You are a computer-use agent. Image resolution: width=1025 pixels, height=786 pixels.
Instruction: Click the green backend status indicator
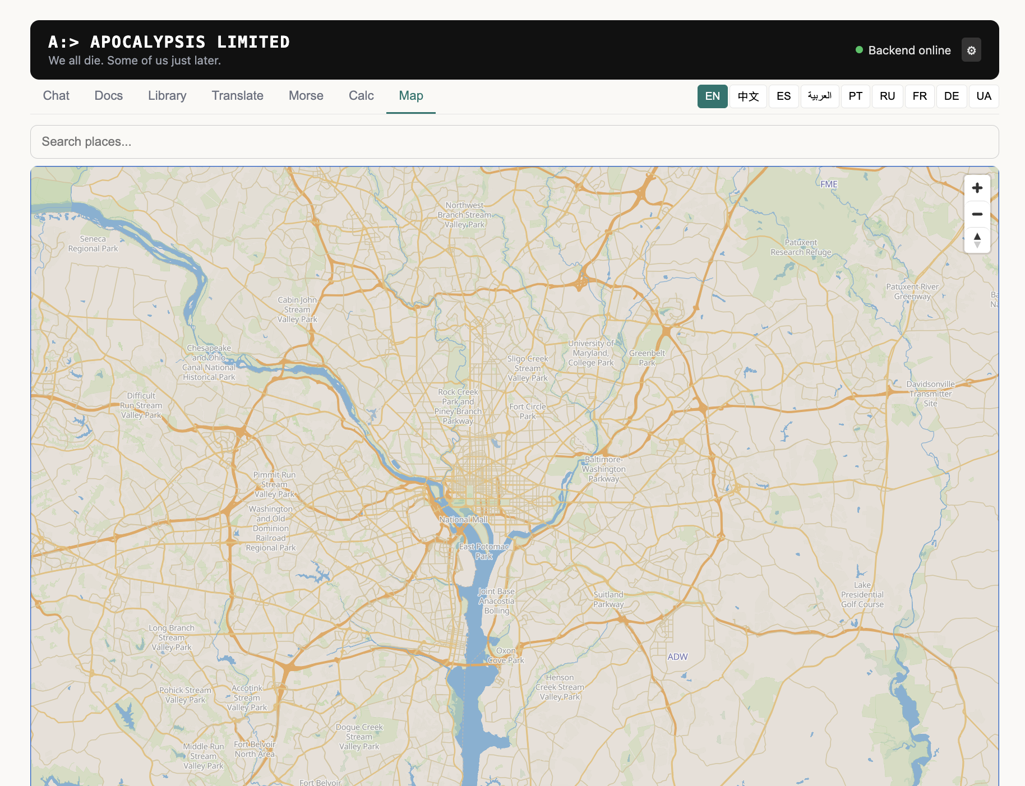tap(858, 50)
